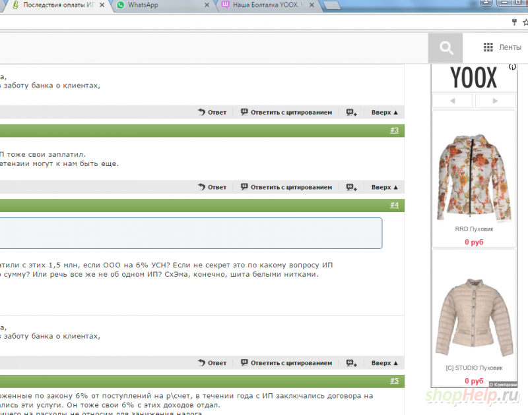Open post permalink #5

pos(394,381)
